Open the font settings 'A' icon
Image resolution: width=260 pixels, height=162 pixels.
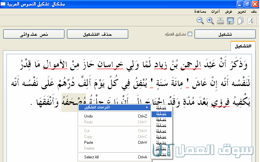pos(250,21)
